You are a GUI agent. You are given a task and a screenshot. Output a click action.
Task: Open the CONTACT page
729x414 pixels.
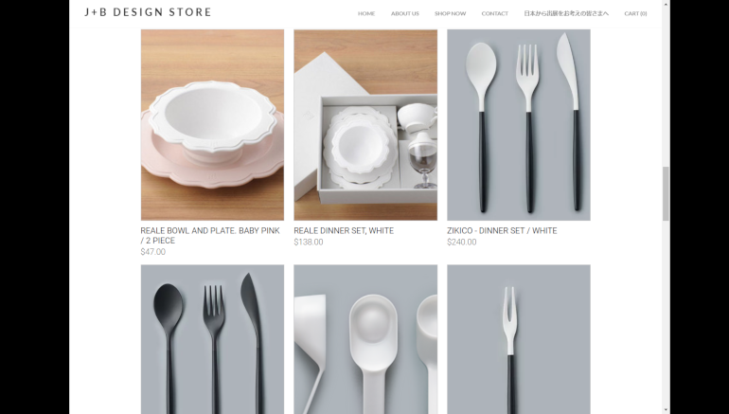(x=494, y=13)
